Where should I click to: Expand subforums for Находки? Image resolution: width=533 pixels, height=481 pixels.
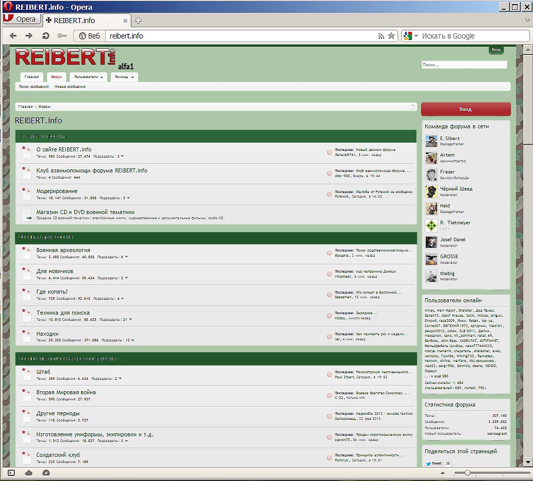pyautogui.click(x=132, y=340)
